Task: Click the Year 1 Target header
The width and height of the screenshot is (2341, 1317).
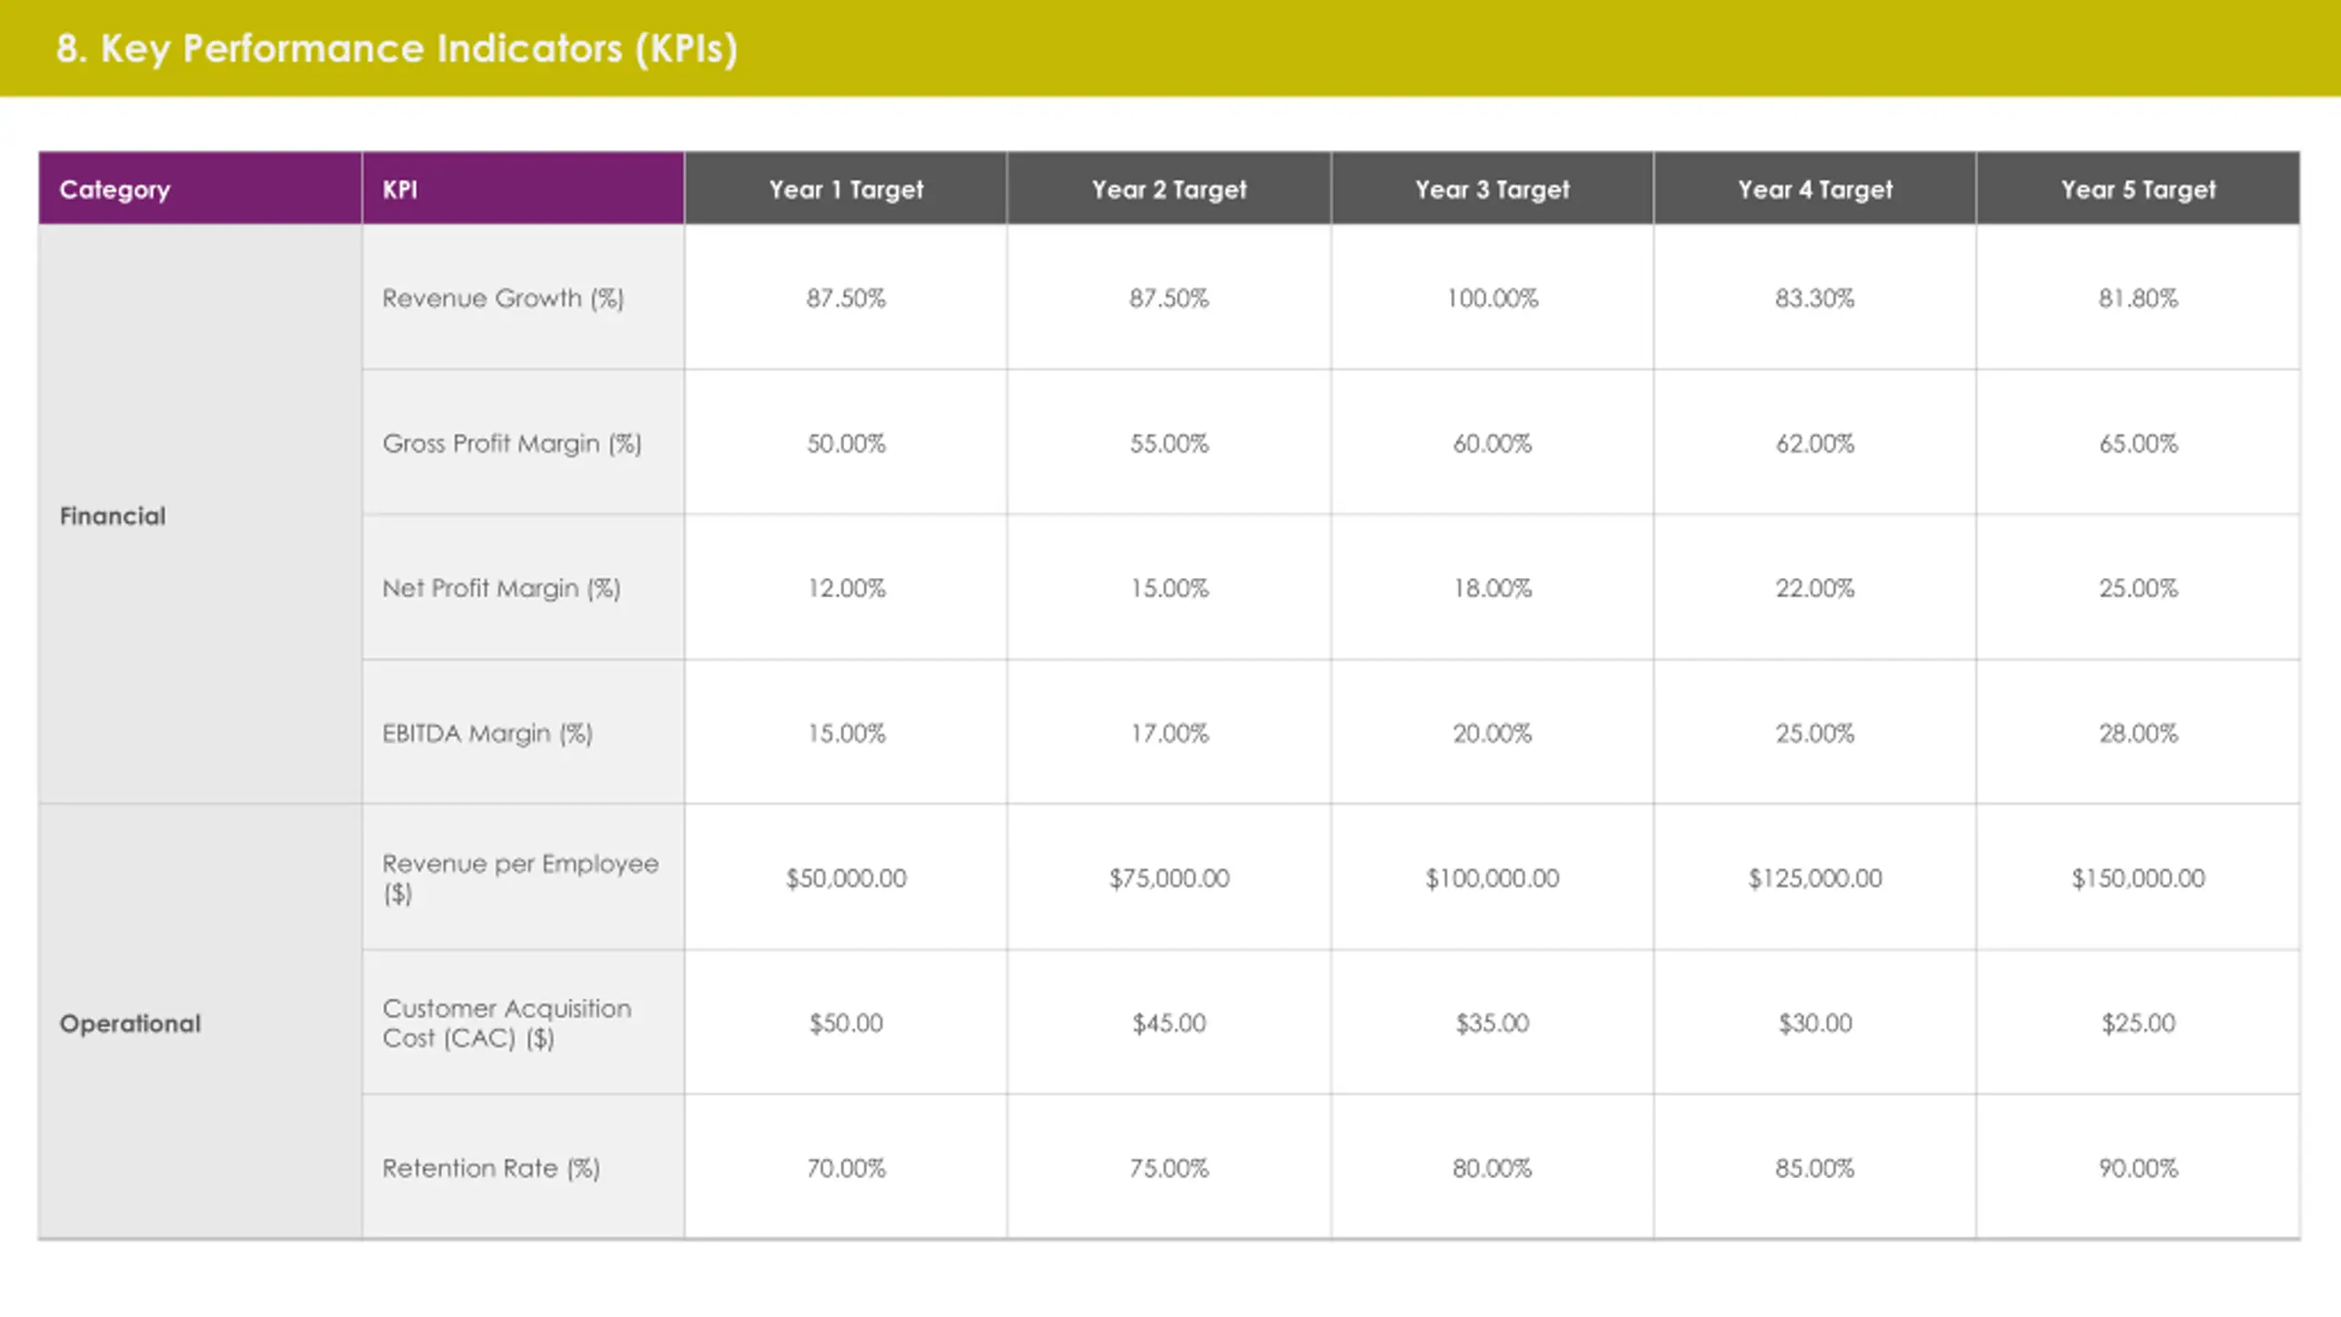Action: click(846, 188)
